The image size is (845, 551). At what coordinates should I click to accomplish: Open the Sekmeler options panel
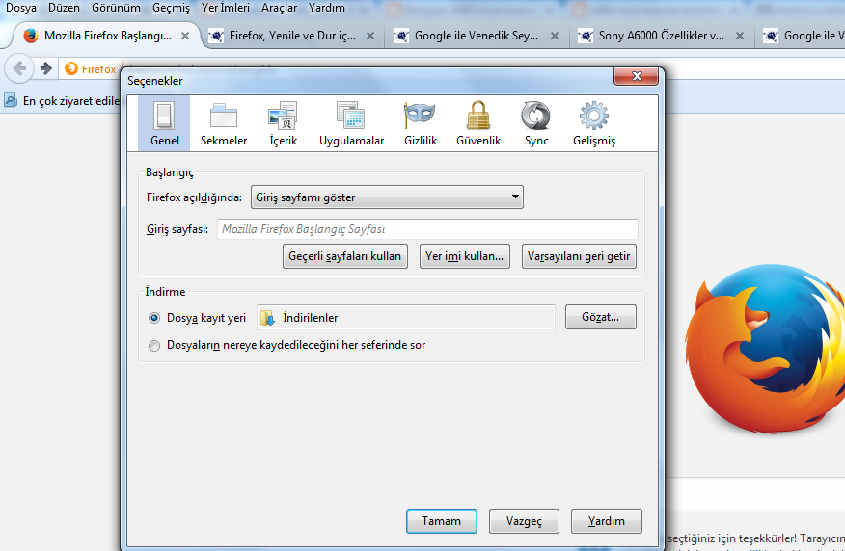(x=224, y=123)
